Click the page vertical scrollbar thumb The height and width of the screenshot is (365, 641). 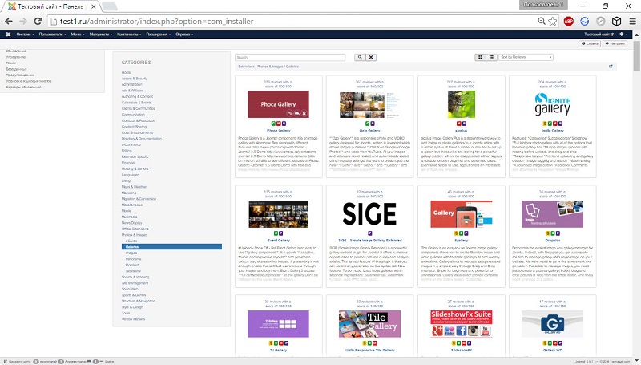click(637, 55)
